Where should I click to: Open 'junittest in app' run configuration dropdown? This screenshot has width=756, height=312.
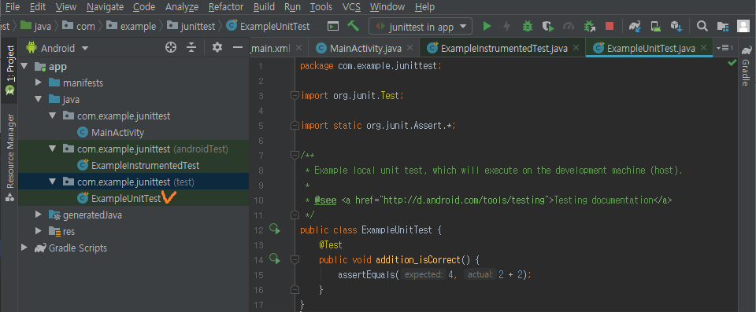421,27
